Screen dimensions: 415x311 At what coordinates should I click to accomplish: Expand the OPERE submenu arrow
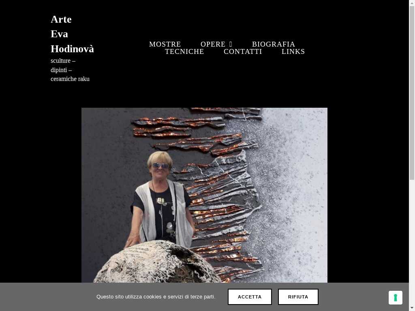tap(231, 44)
